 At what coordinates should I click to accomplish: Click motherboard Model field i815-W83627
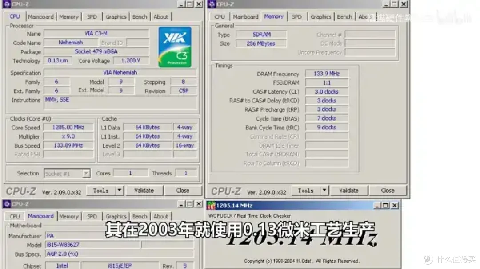click(93, 245)
